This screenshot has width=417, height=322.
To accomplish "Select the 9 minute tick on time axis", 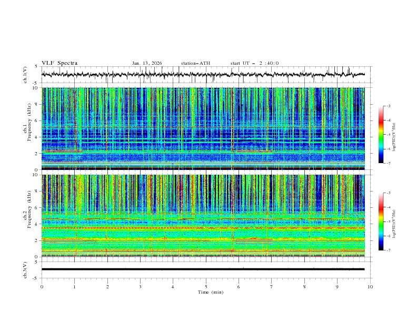I will click(337, 286).
